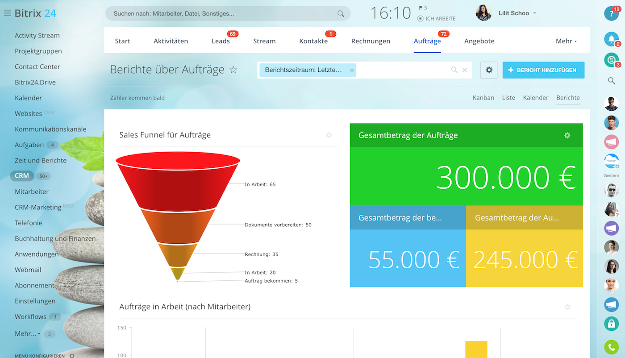
Task: Click funnel label Auftrag bekommen: 5
Action: (271, 281)
